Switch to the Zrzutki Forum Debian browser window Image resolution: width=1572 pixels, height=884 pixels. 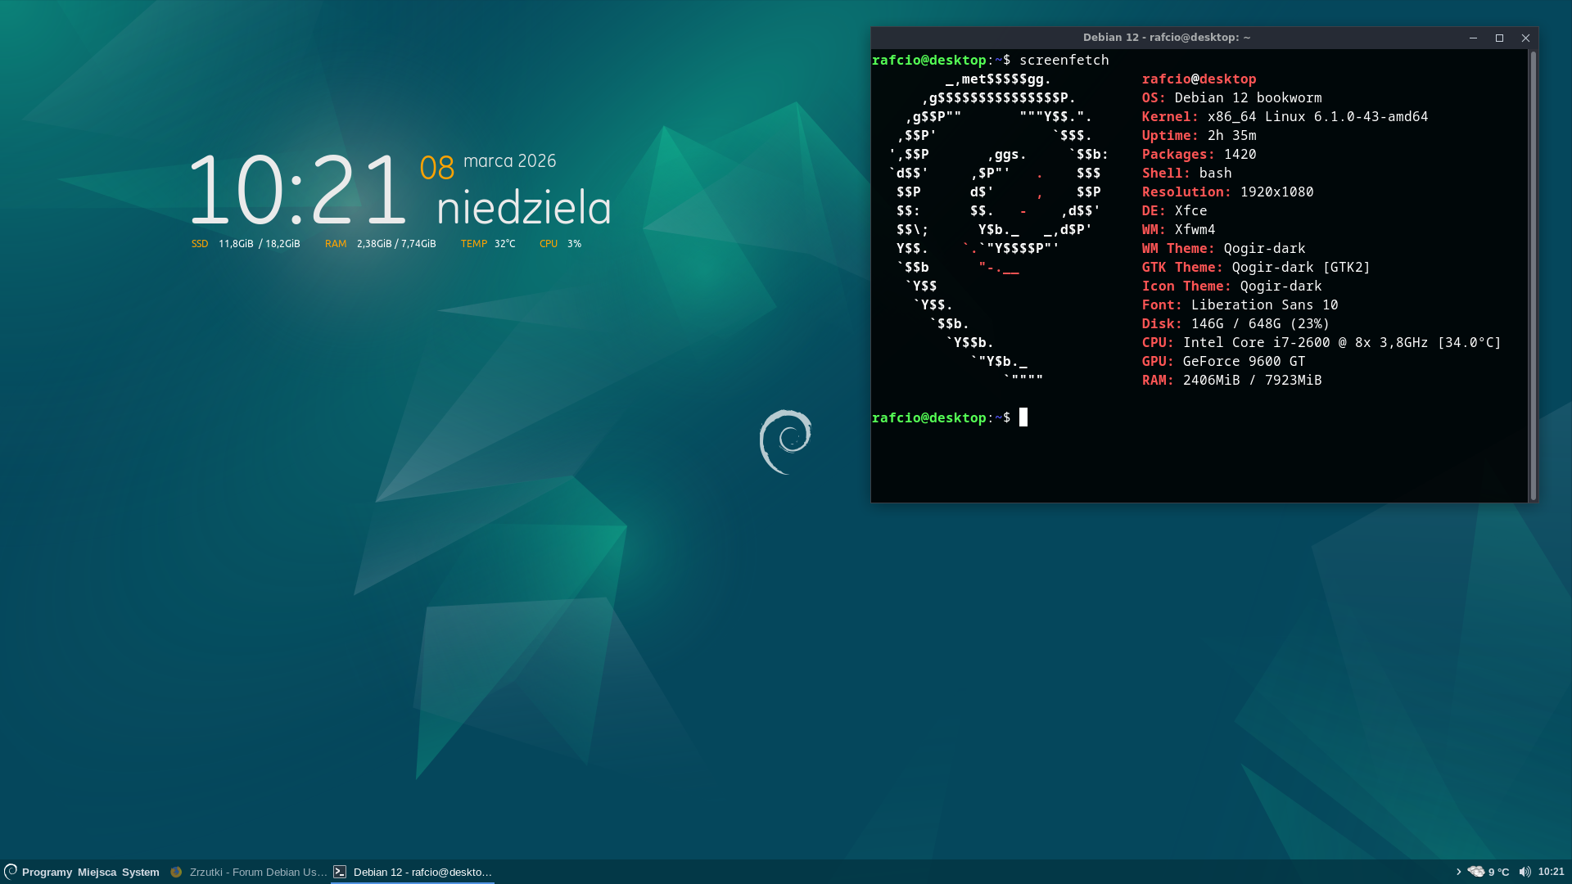tap(257, 872)
